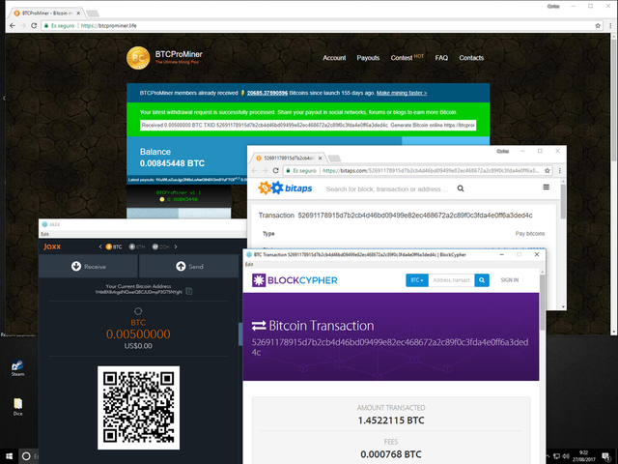Open the Edit menu in the BlockCypher window
Image resolution: width=618 pixels, height=464 pixels.
click(x=249, y=264)
